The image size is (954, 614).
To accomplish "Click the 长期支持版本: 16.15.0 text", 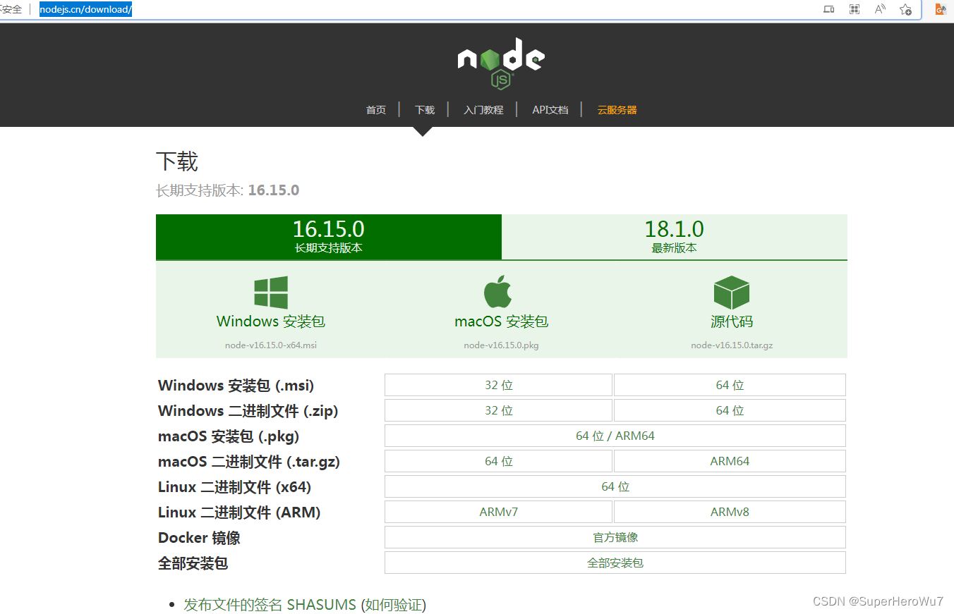I will [x=227, y=190].
